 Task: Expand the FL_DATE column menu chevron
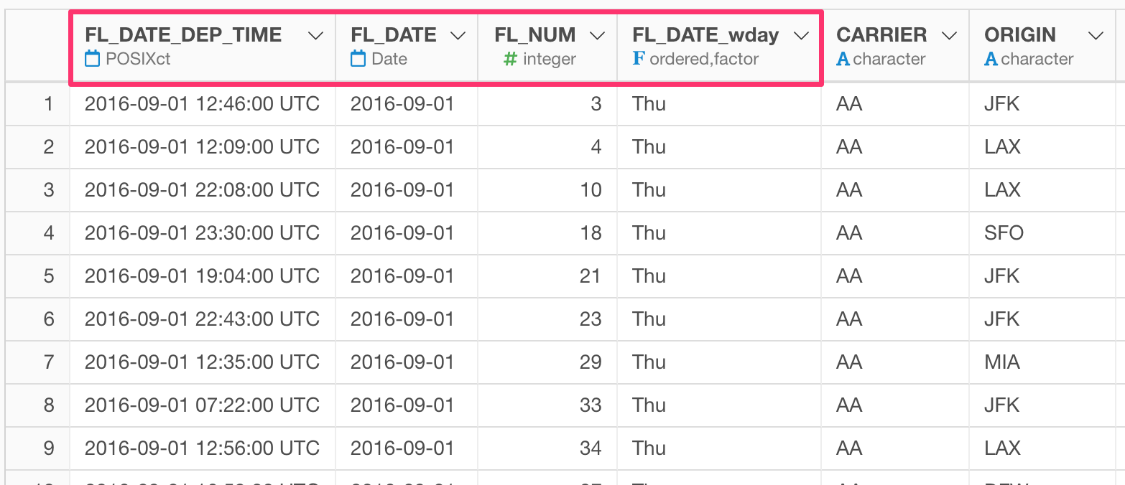(458, 36)
